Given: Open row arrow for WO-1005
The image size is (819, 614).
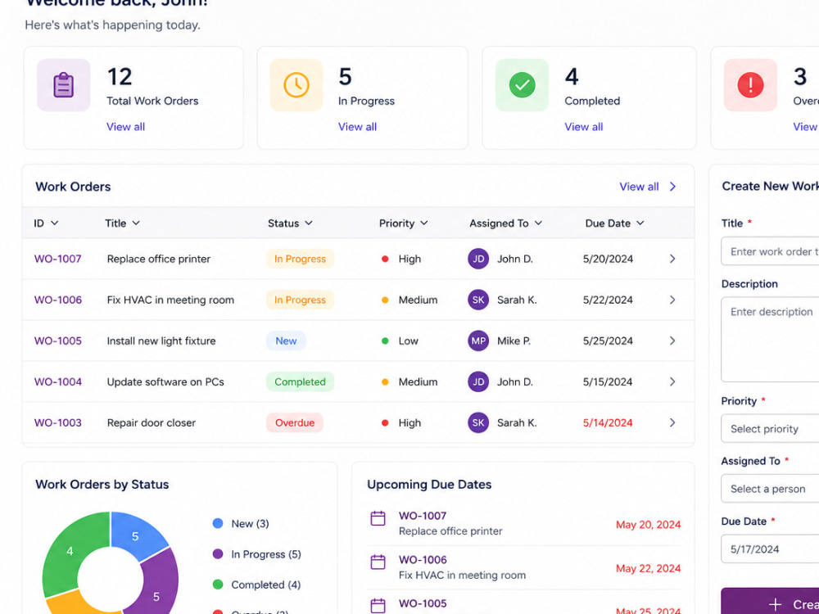Looking at the screenshot, I should (x=672, y=341).
